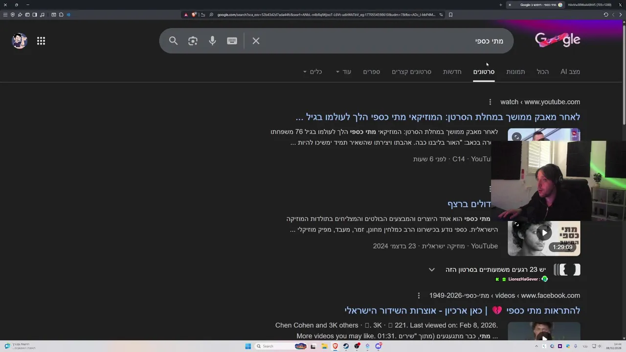Play the 1:29:09 video thumbnail
626x352 pixels.
point(544,238)
